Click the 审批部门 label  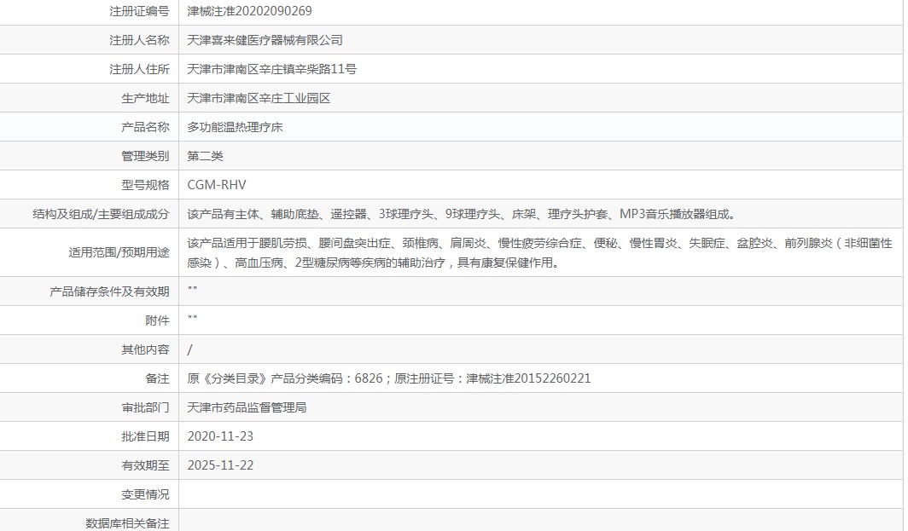(145, 407)
